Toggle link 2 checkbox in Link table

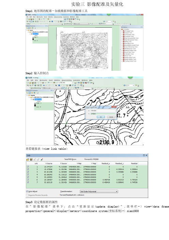coord(28,169)
